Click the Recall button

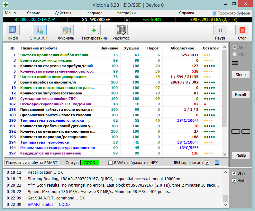click(x=241, y=94)
